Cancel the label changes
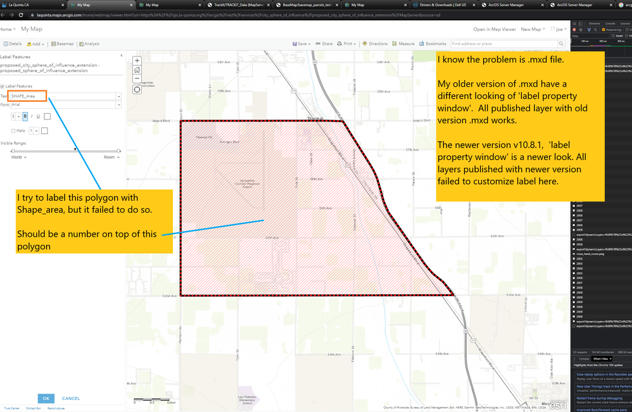Image resolution: width=632 pixels, height=412 pixels. [71, 398]
